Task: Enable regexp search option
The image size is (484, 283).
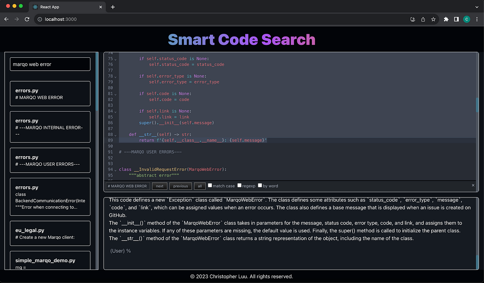Action: click(x=240, y=185)
